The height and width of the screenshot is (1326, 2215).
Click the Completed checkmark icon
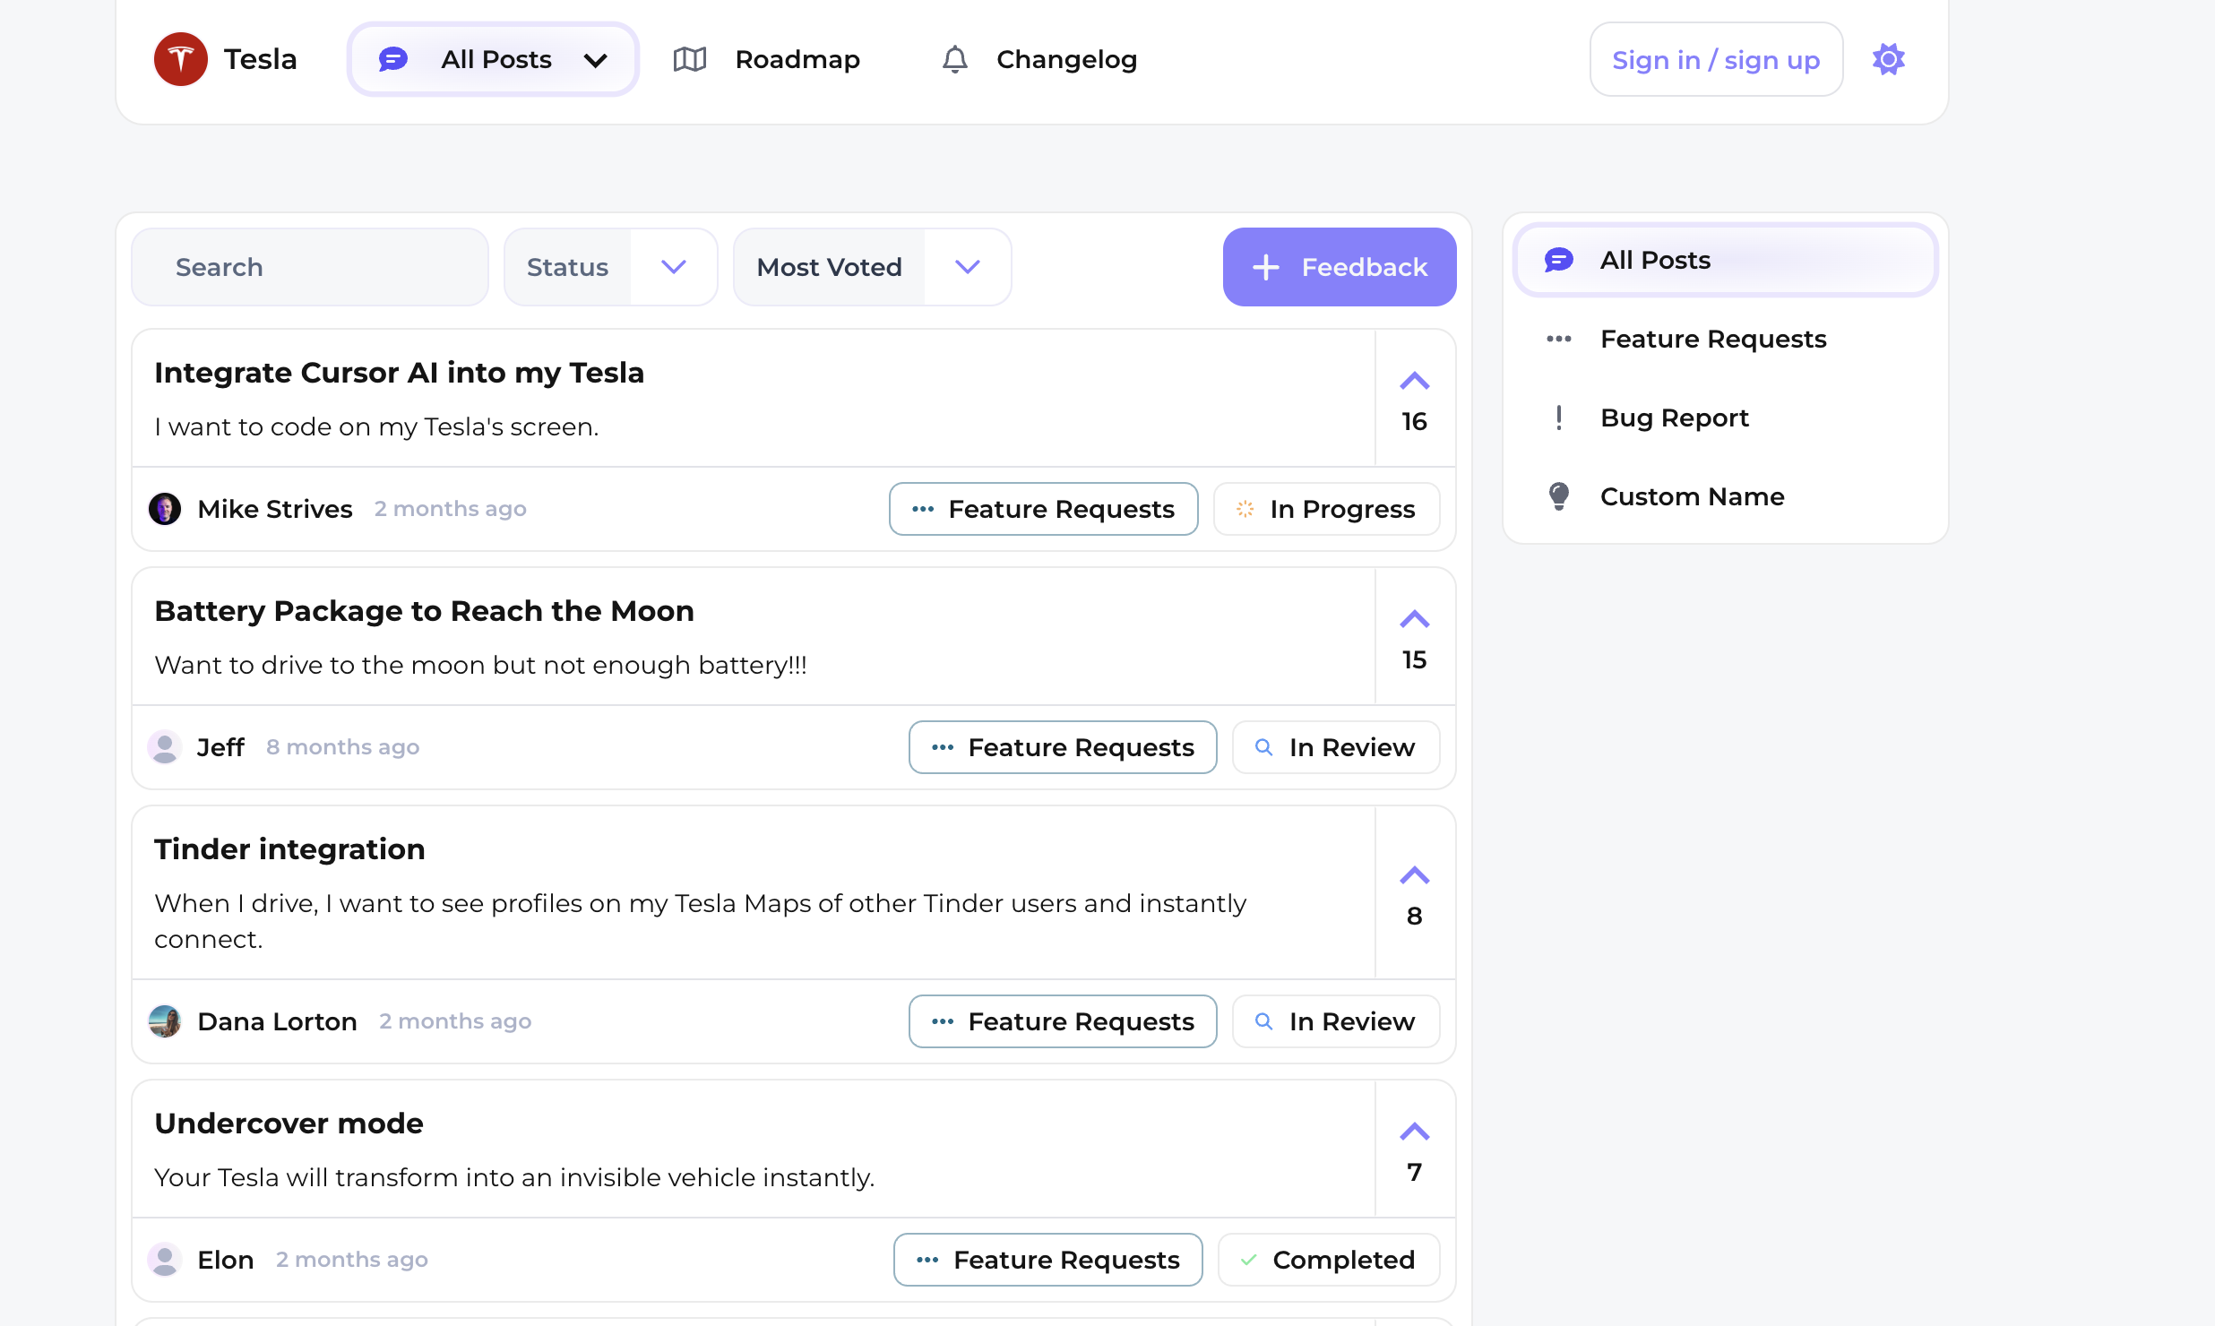pyautogui.click(x=1248, y=1260)
